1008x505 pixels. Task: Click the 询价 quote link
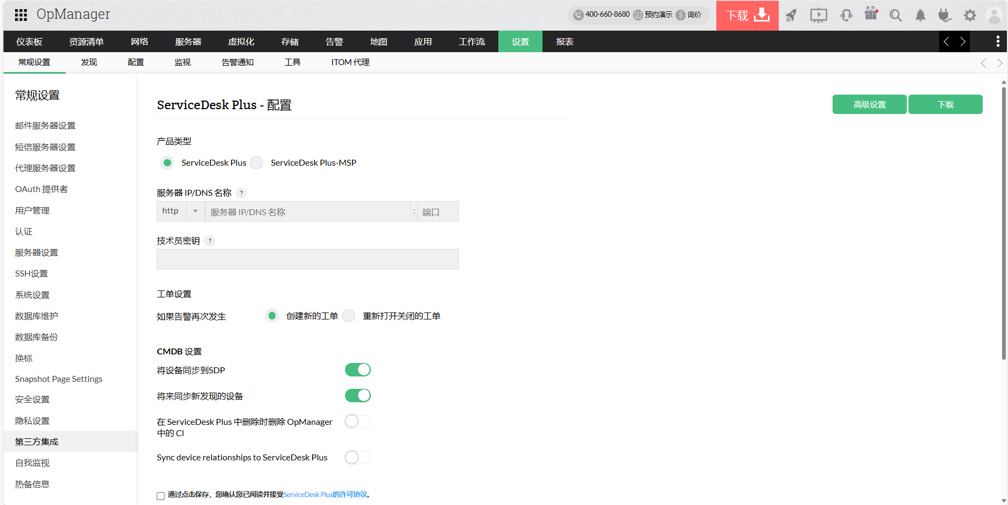pos(694,15)
